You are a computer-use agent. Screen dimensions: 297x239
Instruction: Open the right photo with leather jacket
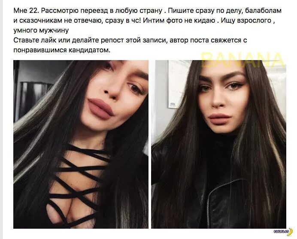point(218,144)
